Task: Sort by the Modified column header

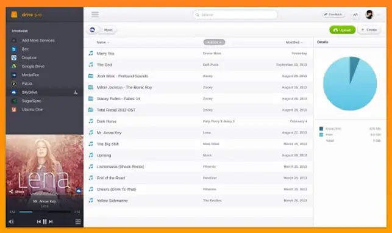Action: click(294, 42)
